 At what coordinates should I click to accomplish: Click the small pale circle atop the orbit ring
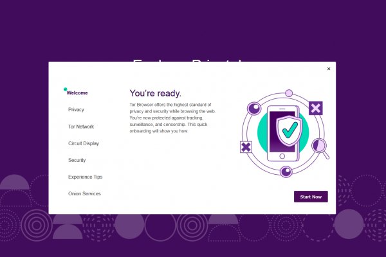click(x=289, y=93)
